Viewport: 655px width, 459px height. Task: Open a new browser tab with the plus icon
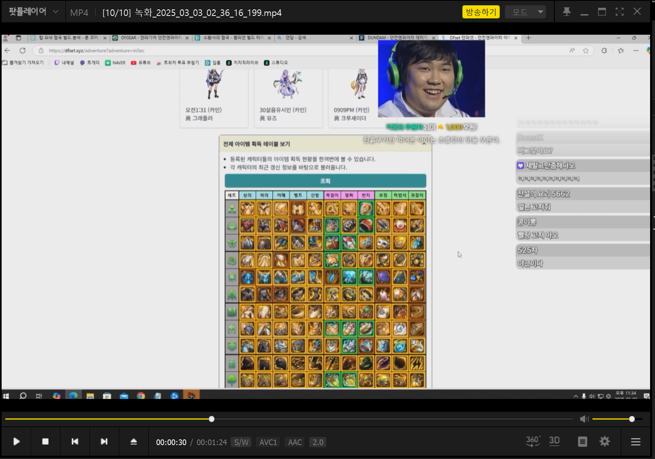click(528, 38)
